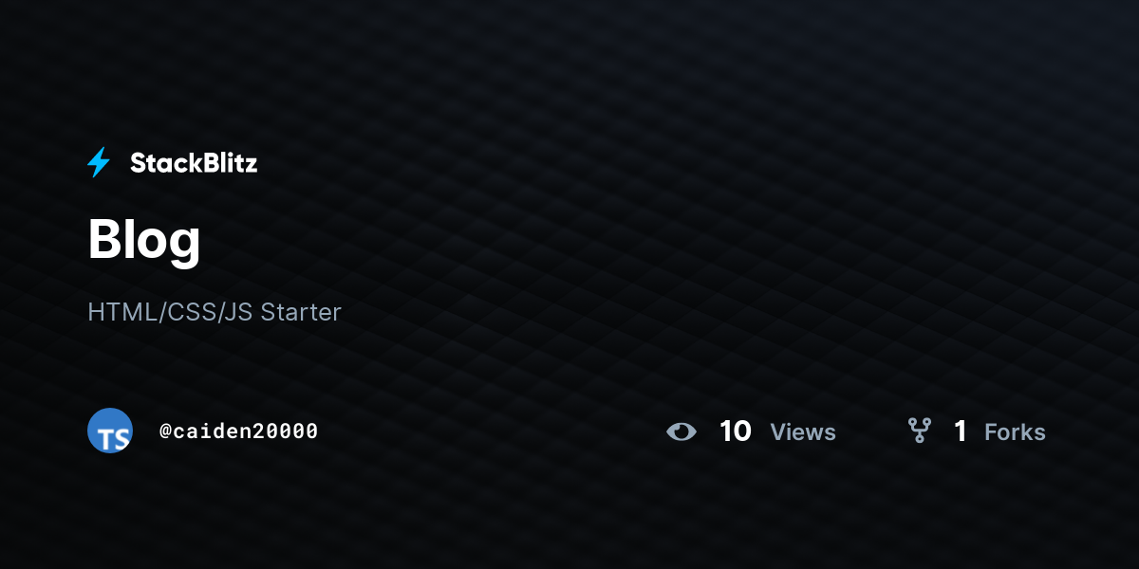Open the blue TS avatar image
Image resolution: width=1139 pixels, height=569 pixels.
pos(110,431)
